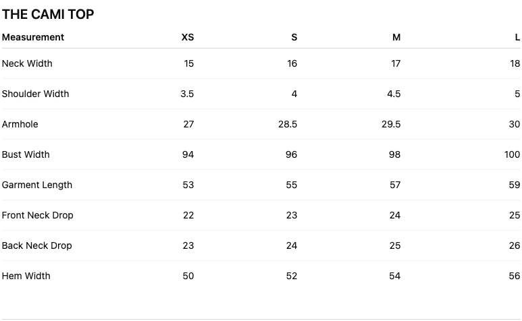Click Armhole value 28.5 for size S
This screenshot has height=321, width=522.
click(288, 124)
